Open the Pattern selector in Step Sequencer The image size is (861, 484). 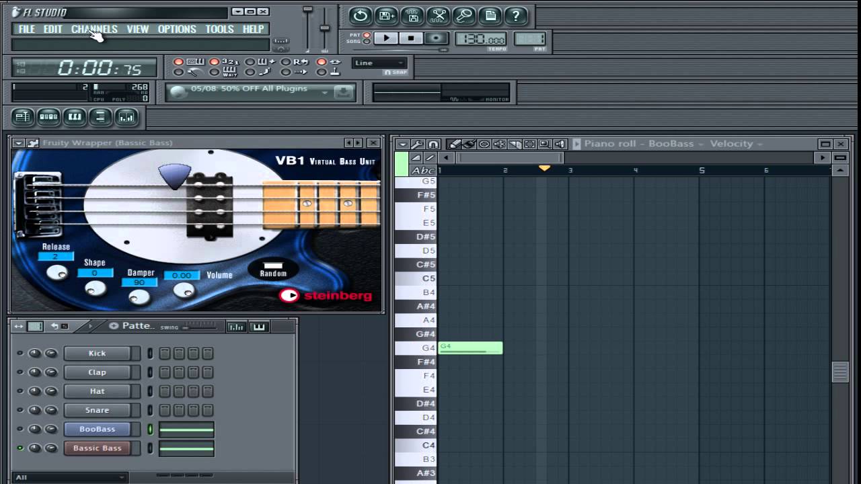(x=138, y=326)
